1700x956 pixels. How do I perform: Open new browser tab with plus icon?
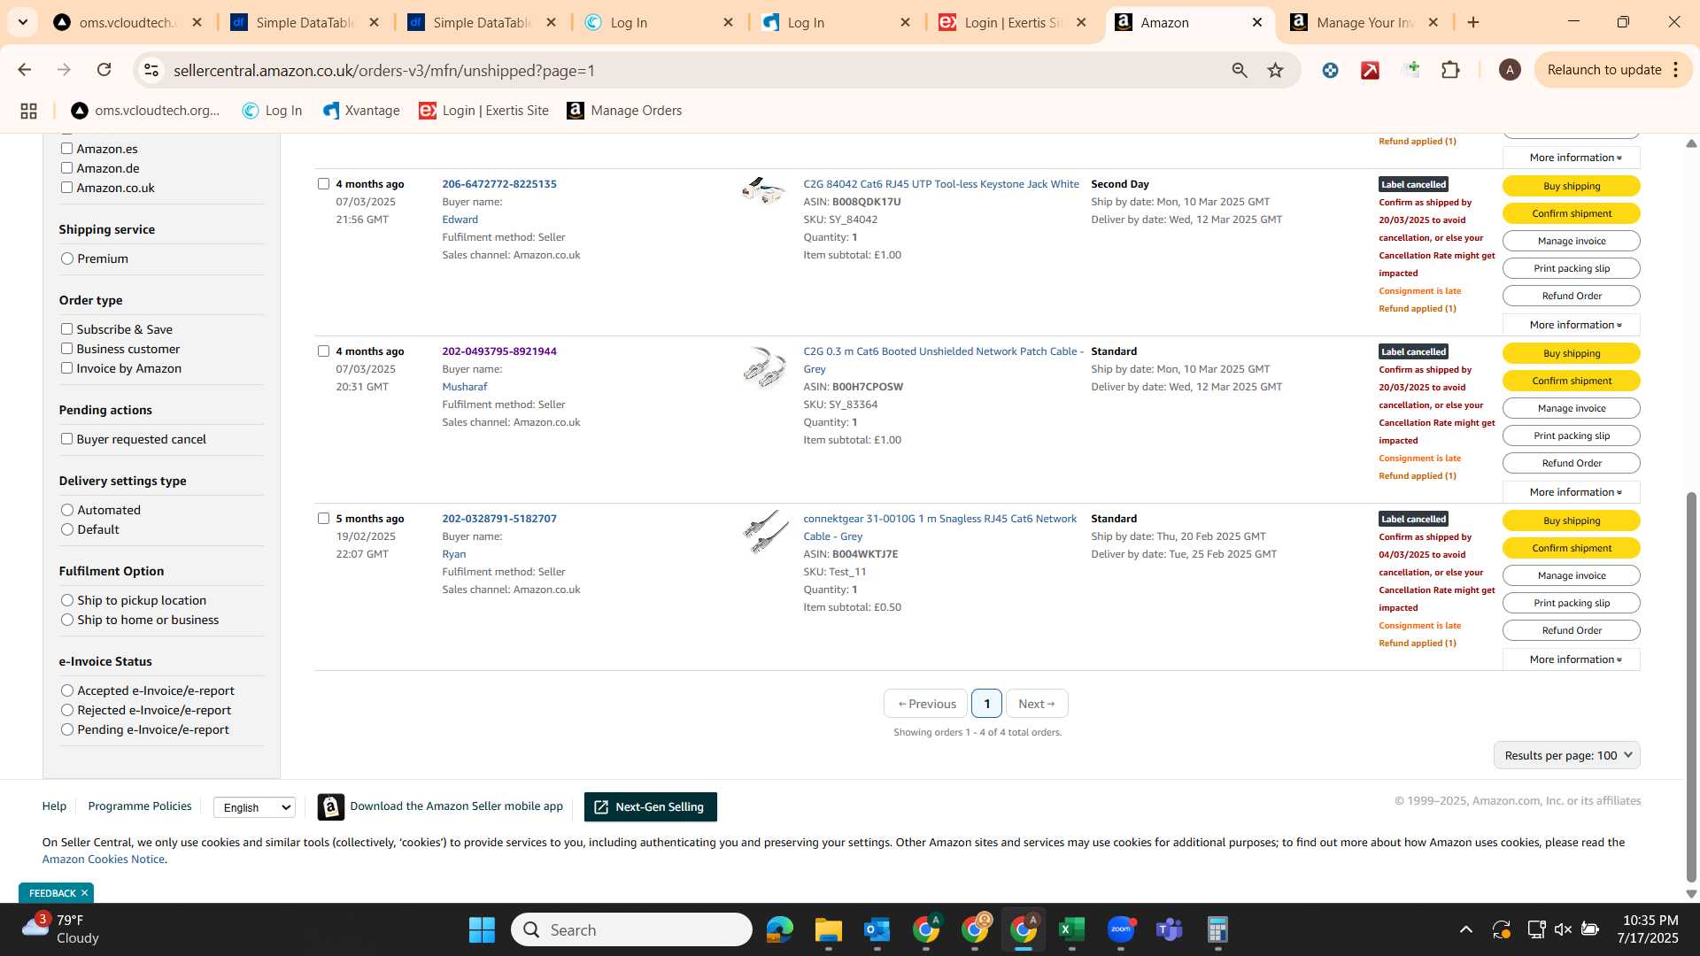pyautogui.click(x=1473, y=22)
